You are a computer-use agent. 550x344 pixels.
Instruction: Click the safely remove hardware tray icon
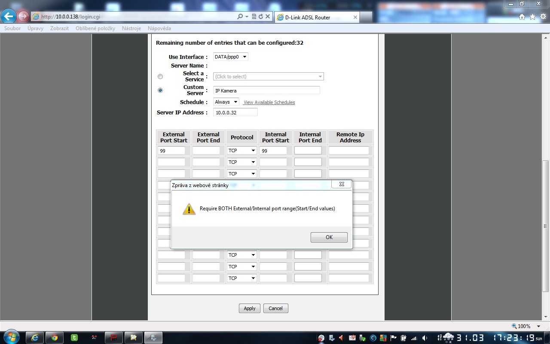[x=363, y=338]
